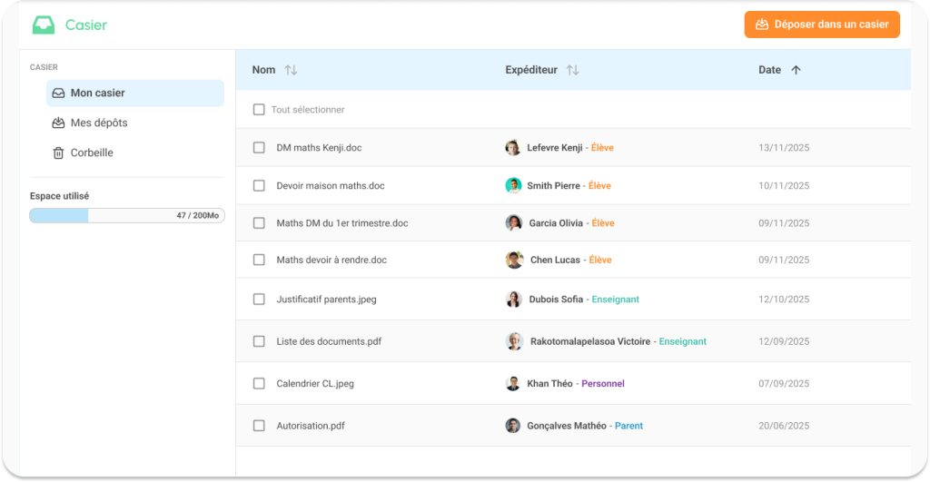The image size is (930, 482).
Task: Select the Justificatif parents.jpeg checkbox
Action: (x=259, y=299)
